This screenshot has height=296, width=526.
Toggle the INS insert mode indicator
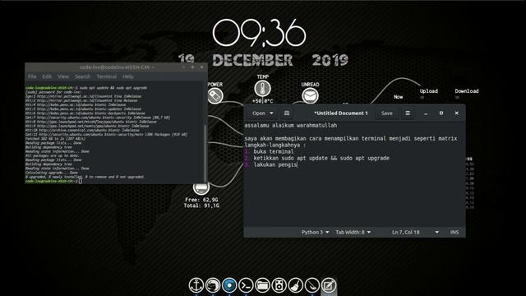pyautogui.click(x=454, y=232)
